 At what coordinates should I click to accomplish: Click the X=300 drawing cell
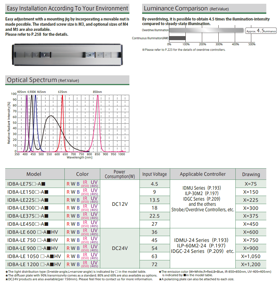tap(251, 208)
